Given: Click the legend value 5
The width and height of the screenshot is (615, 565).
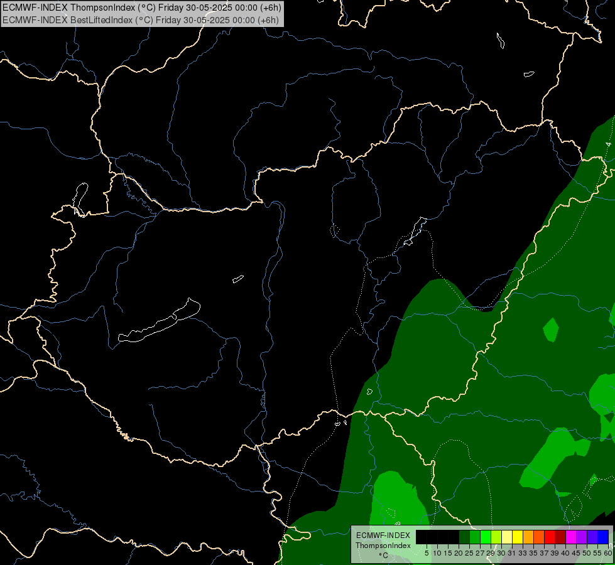Looking at the screenshot, I should click(x=427, y=553).
